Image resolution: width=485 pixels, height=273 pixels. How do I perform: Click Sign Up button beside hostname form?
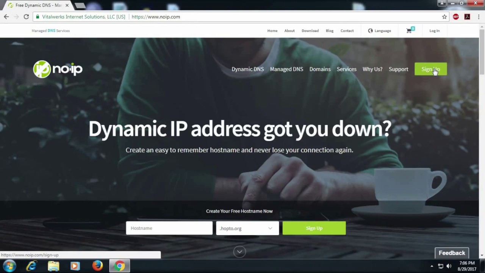click(x=314, y=228)
